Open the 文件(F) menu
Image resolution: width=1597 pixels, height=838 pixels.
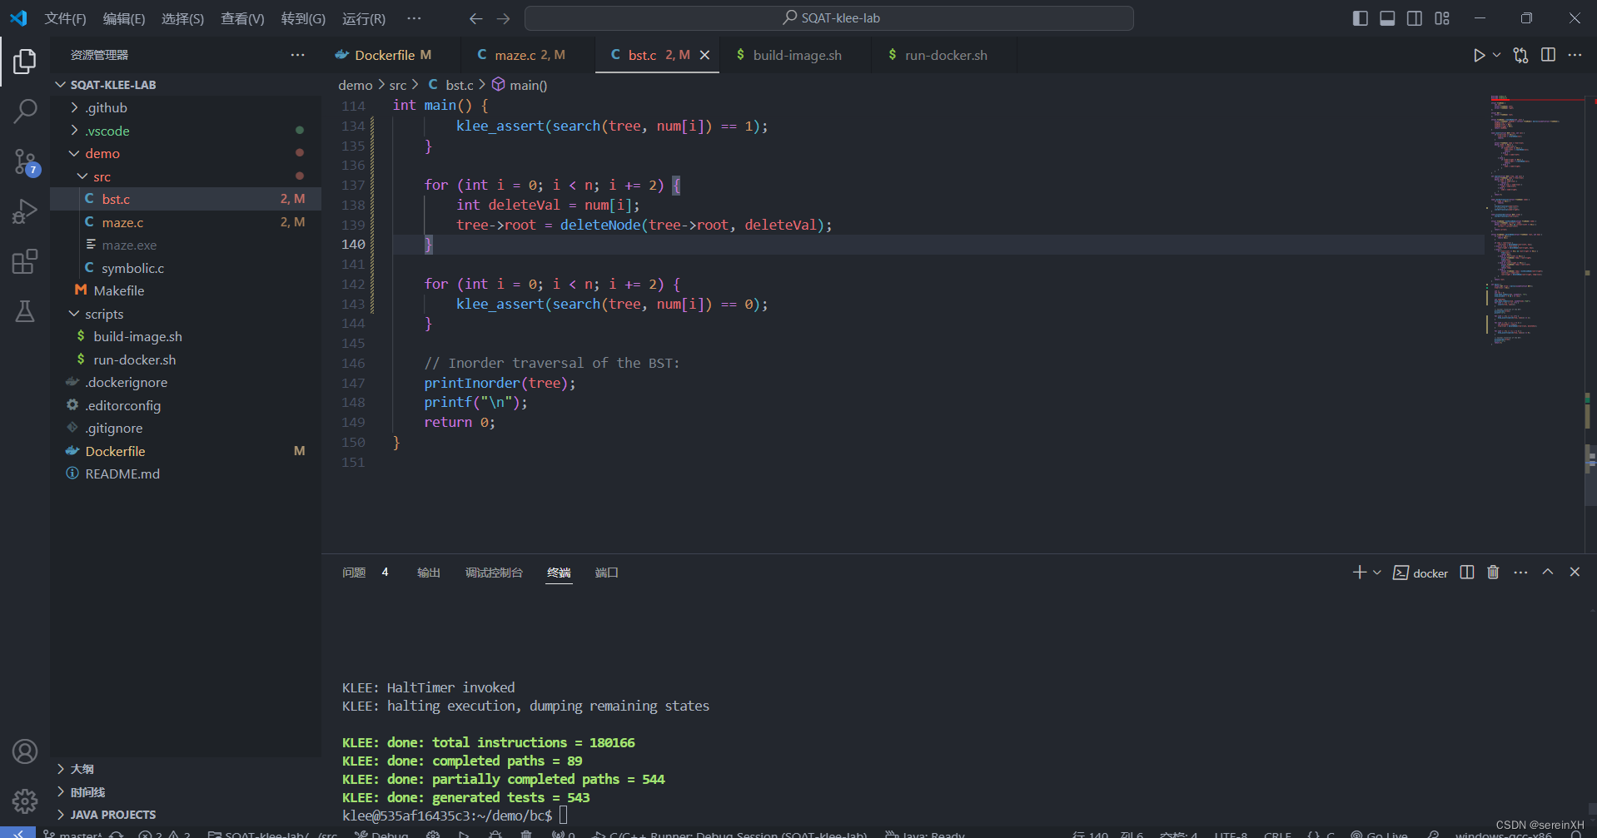(x=65, y=18)
